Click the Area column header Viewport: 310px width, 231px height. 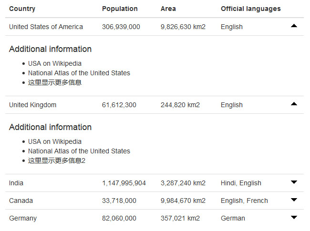pyautogui.click(x=168, y=9)
